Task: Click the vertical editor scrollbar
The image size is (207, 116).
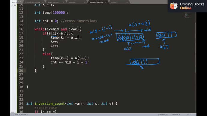Action: 196,47
